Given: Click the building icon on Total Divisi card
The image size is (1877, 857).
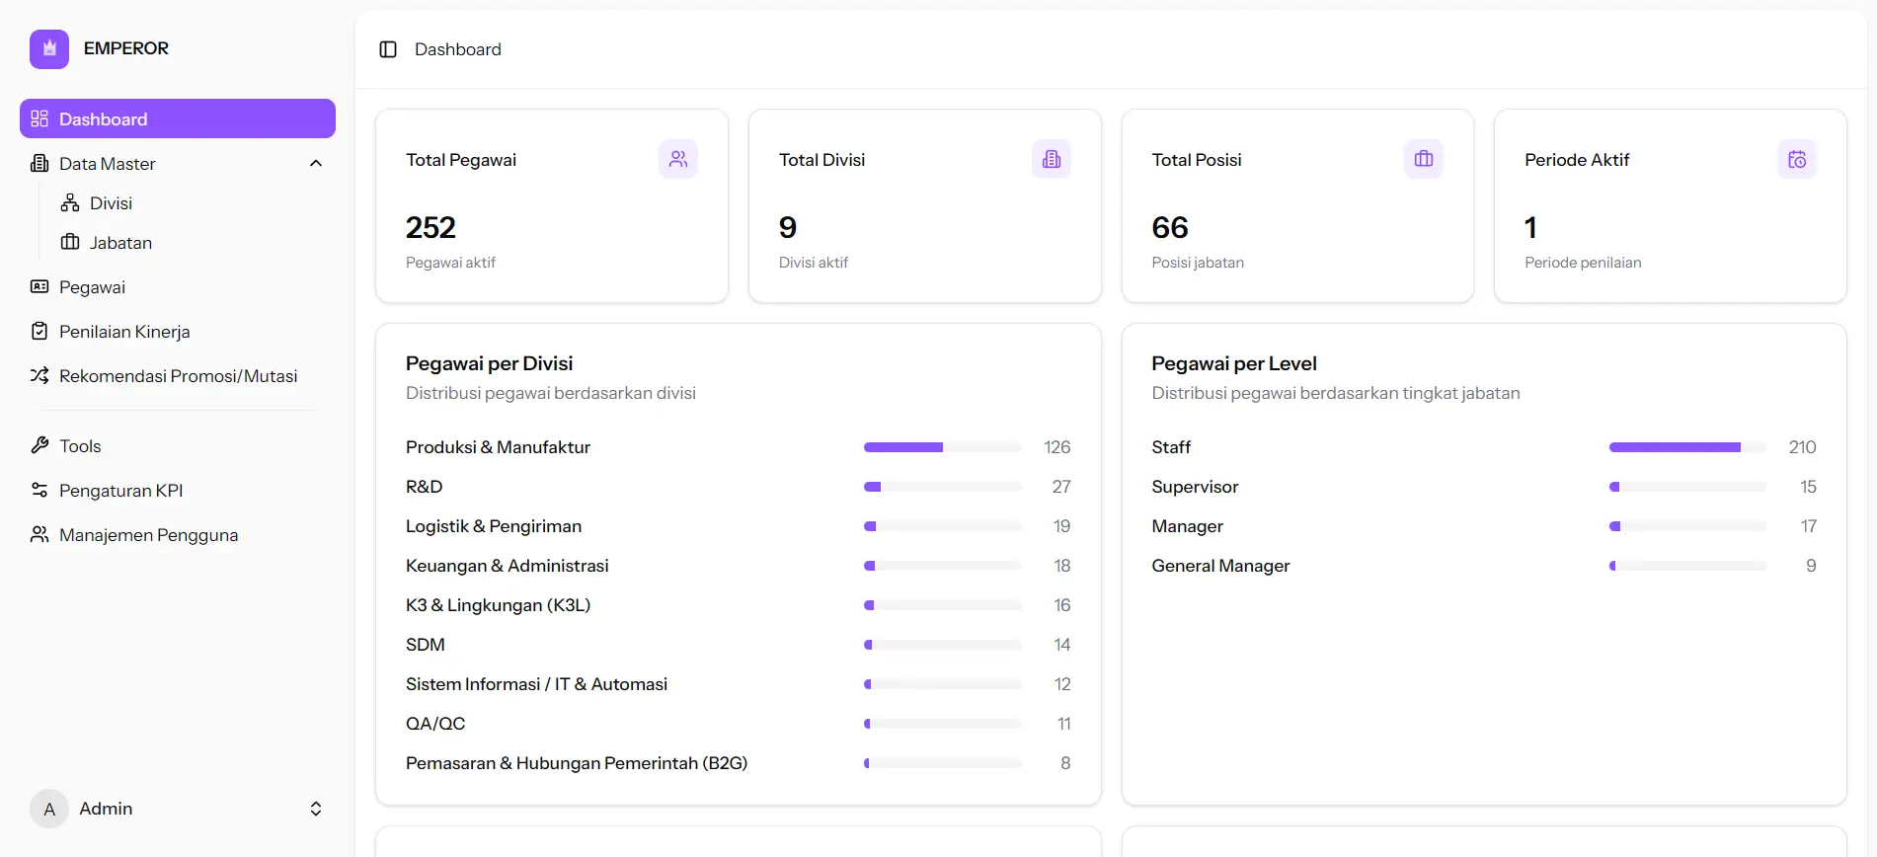Looking at the screenshot, I should click(x=1052, y=159).
